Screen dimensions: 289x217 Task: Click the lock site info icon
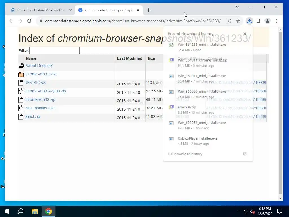coord(41,21)
